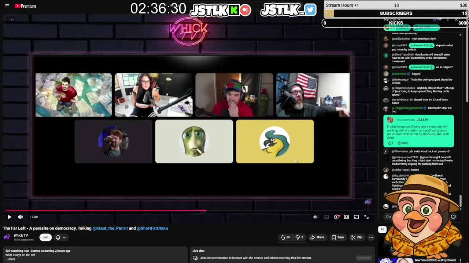Toggle the autoplay switch in player controls
469x263 pixels.
click(315, 217)
